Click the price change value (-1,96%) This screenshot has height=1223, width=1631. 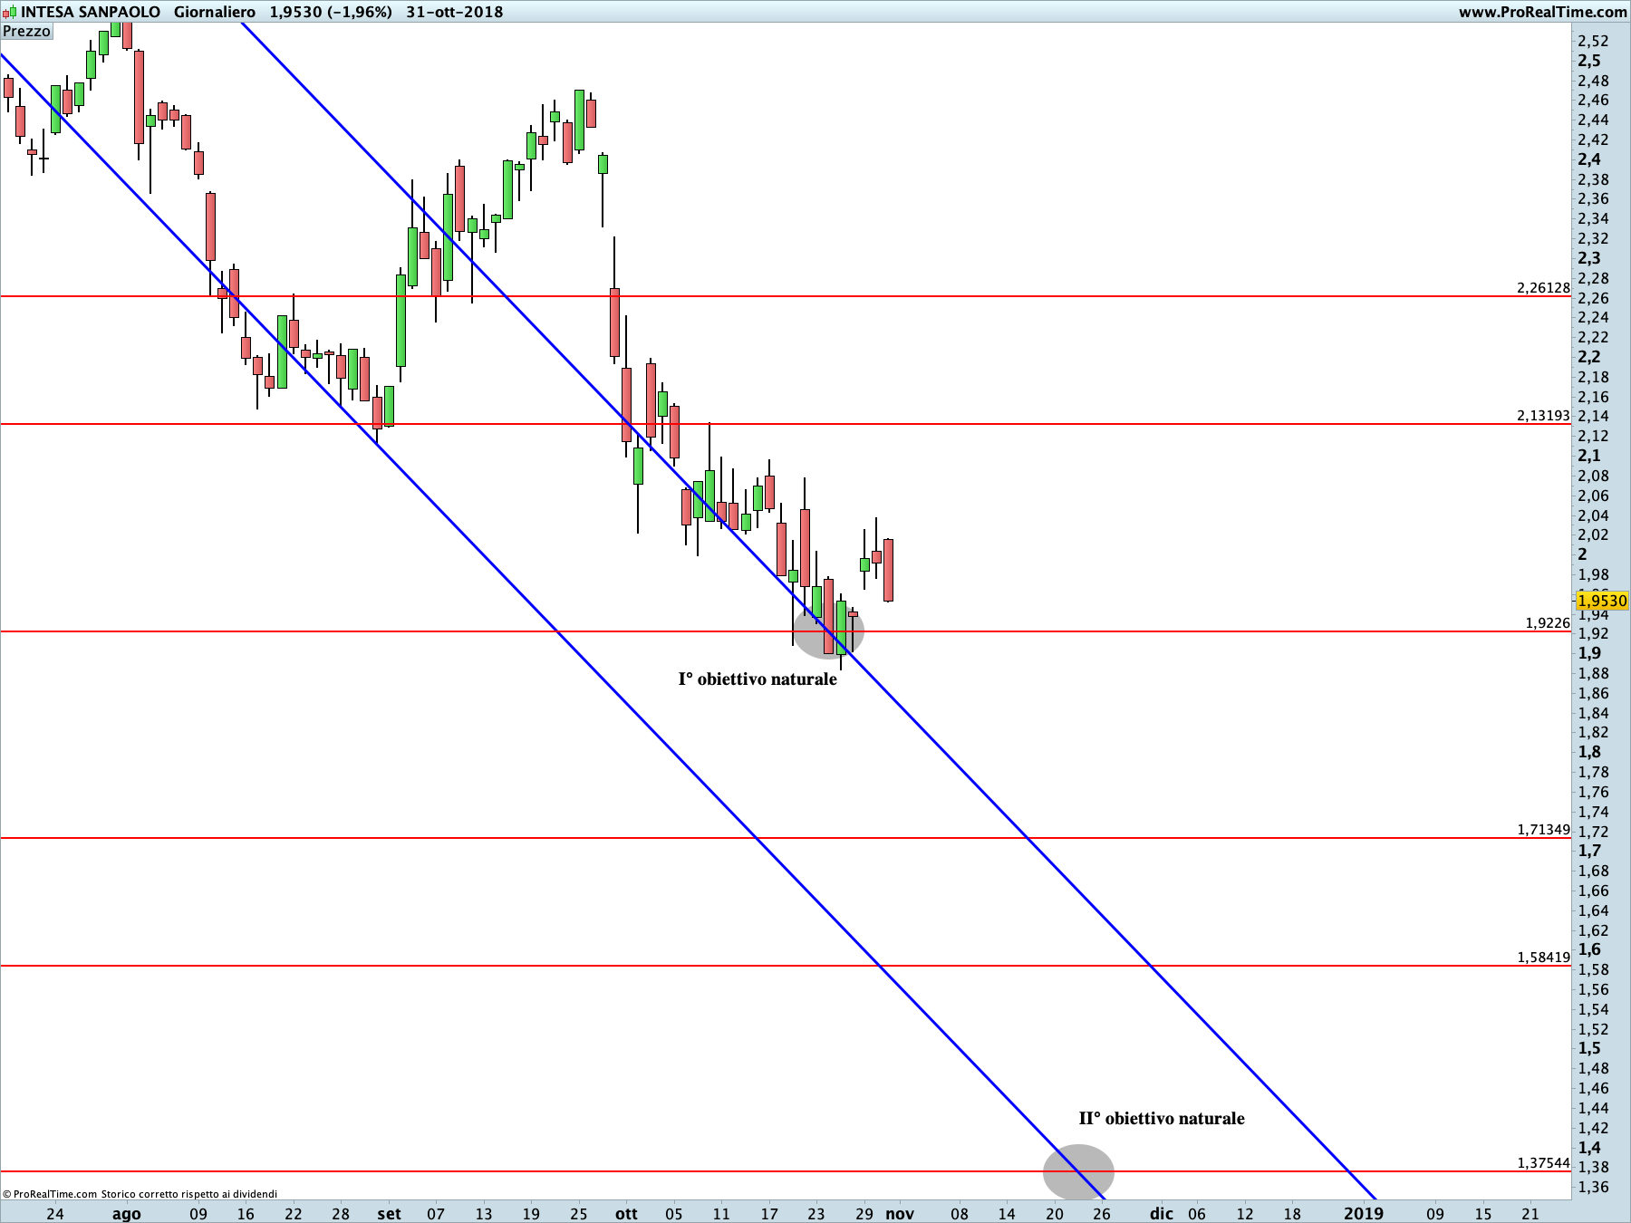tap(360, 12)
